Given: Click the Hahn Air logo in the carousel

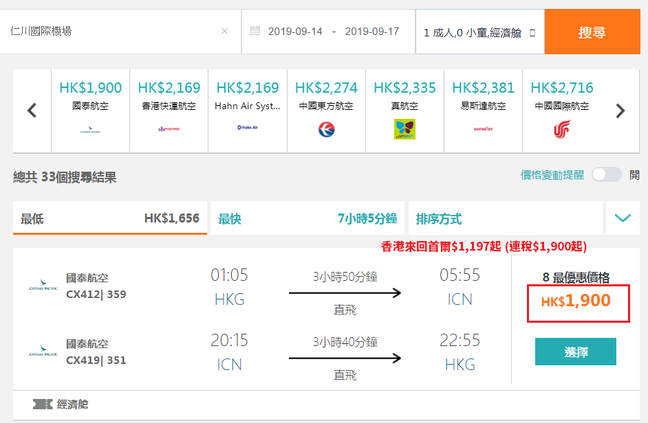Looking at the screenshot, I should point(248,128).
